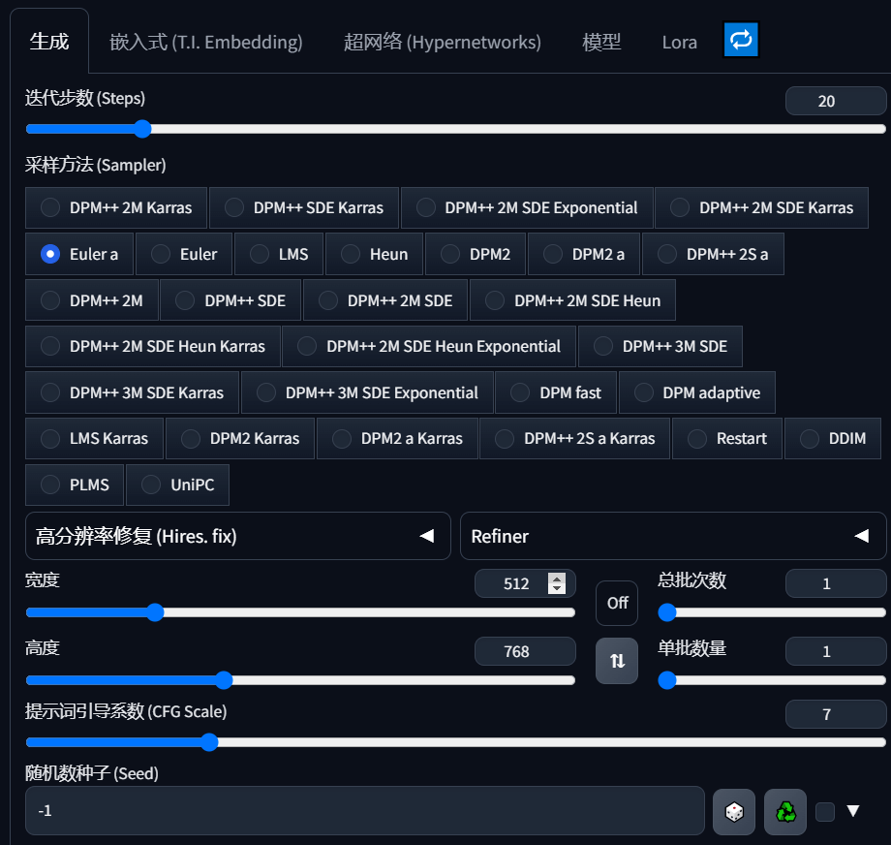The height and width of the screenshot is (845, 891).
Task: Swap width and height with arrows icon
Action: (617, 661)
